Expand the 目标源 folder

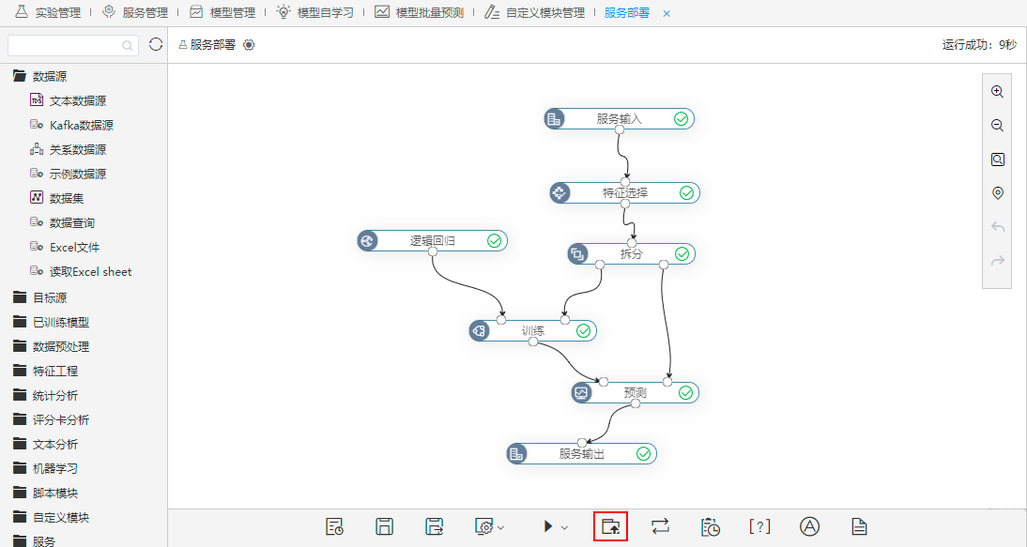point(40,297)
